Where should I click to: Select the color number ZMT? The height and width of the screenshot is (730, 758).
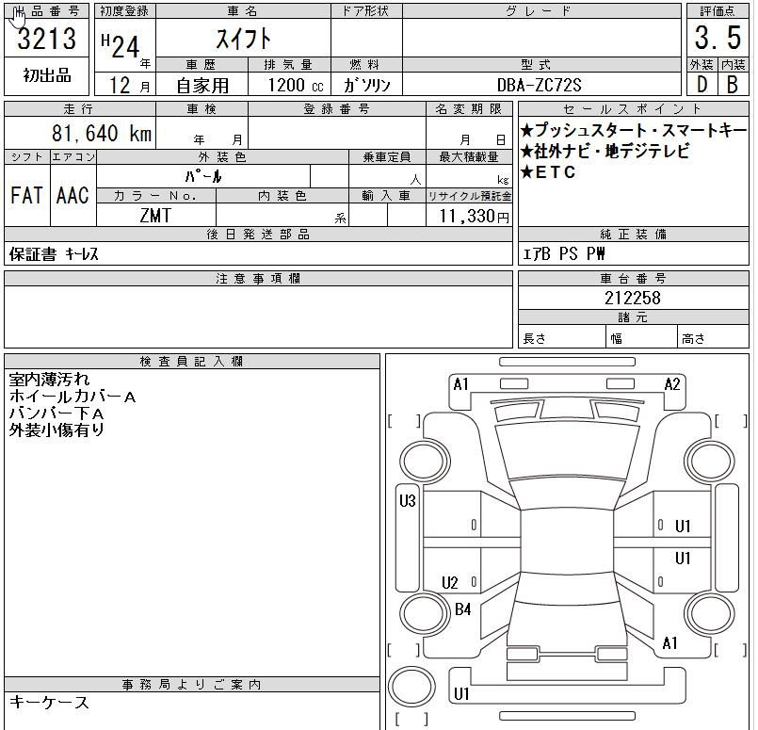[155, 216]
